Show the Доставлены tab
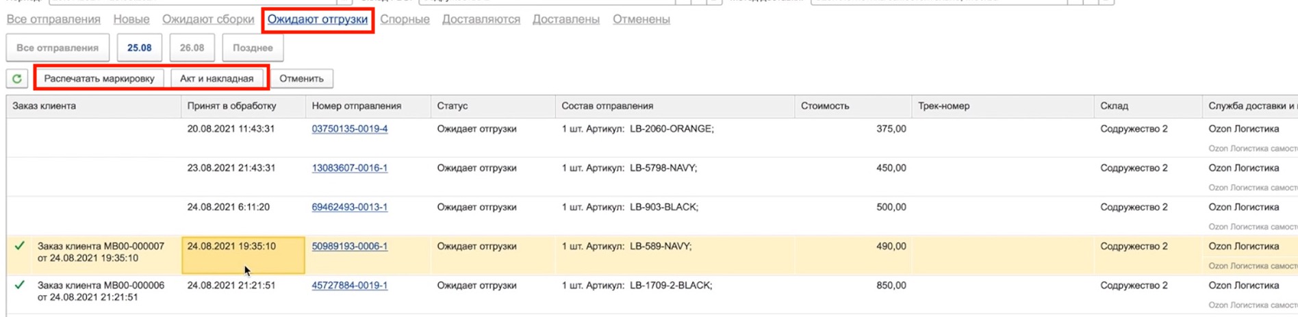1298x317 pixels. [566, 19]
